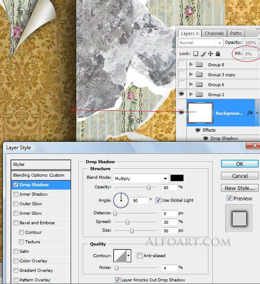Enable the Anti-aliased checkbox
Viewport: 260px width, 284px height.
(140, 255)
